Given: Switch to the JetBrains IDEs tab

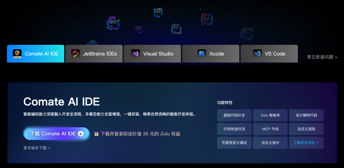Looking at the screenshot, I should point(94,54).
